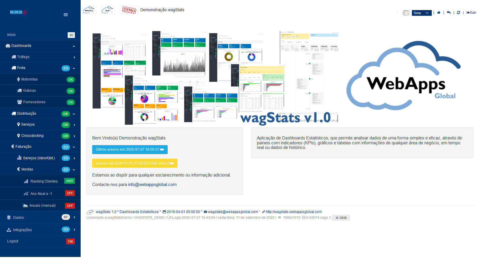The image size is (479, 261).
Task: Click the Faturação euro icon
Action: 13,147
